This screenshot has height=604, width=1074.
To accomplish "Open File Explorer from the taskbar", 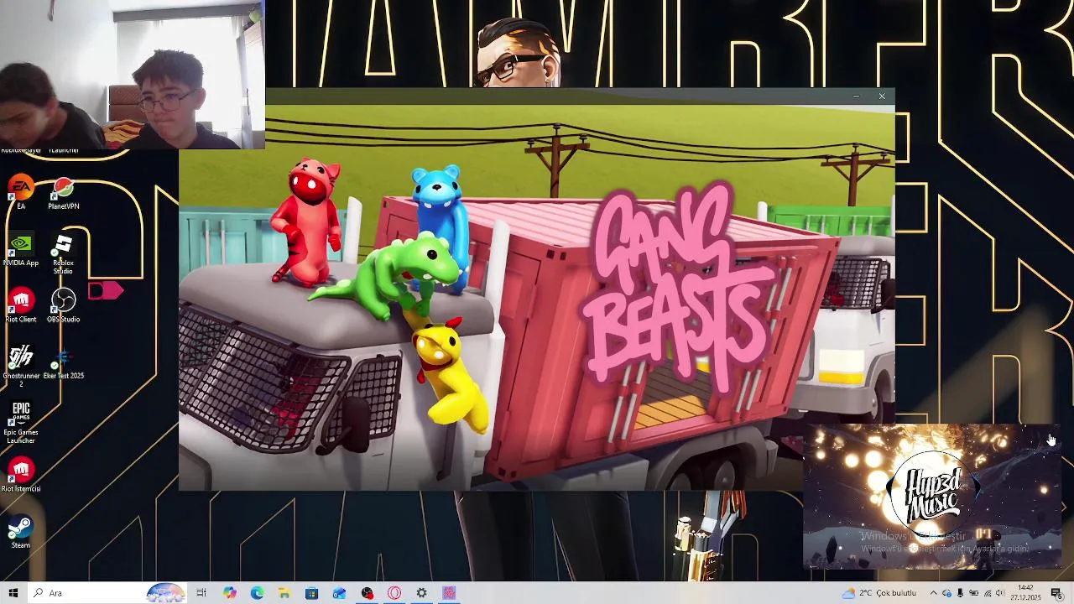I will [x=284, y=593].
